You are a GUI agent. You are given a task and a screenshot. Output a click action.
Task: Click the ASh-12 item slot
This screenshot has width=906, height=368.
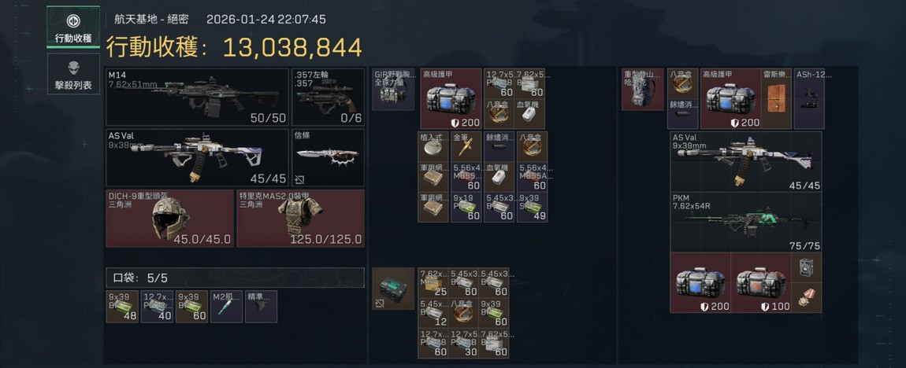coord(809,98)
